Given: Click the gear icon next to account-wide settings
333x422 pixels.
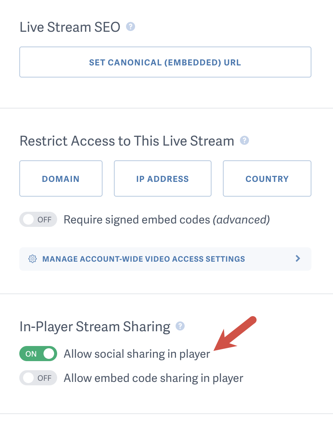Looking at the screenshot, I should (33, 259).
